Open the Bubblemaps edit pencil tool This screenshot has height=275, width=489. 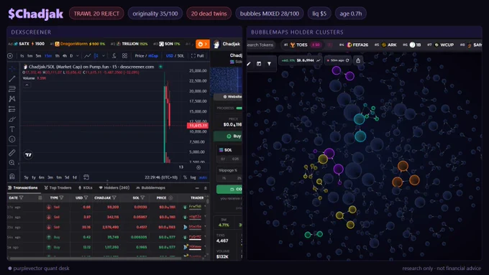tap(249, 64)
